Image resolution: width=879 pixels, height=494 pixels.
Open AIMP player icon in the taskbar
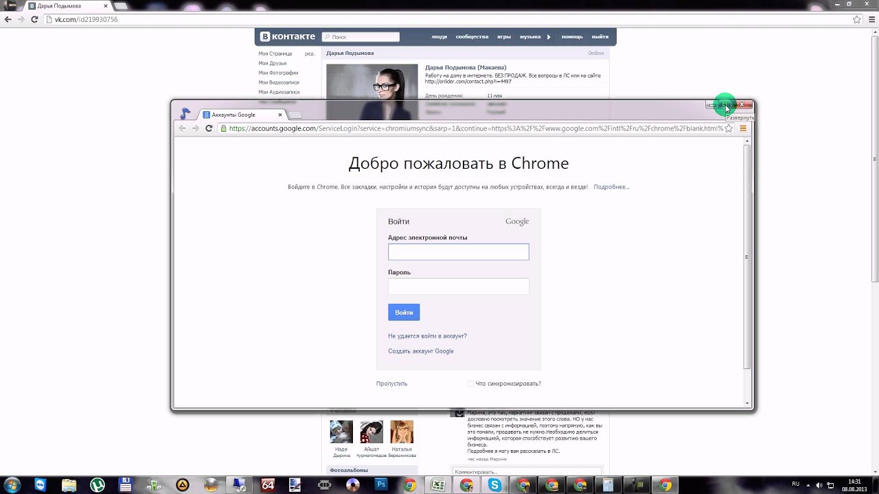pyautogui.click(x=182, y=485)
